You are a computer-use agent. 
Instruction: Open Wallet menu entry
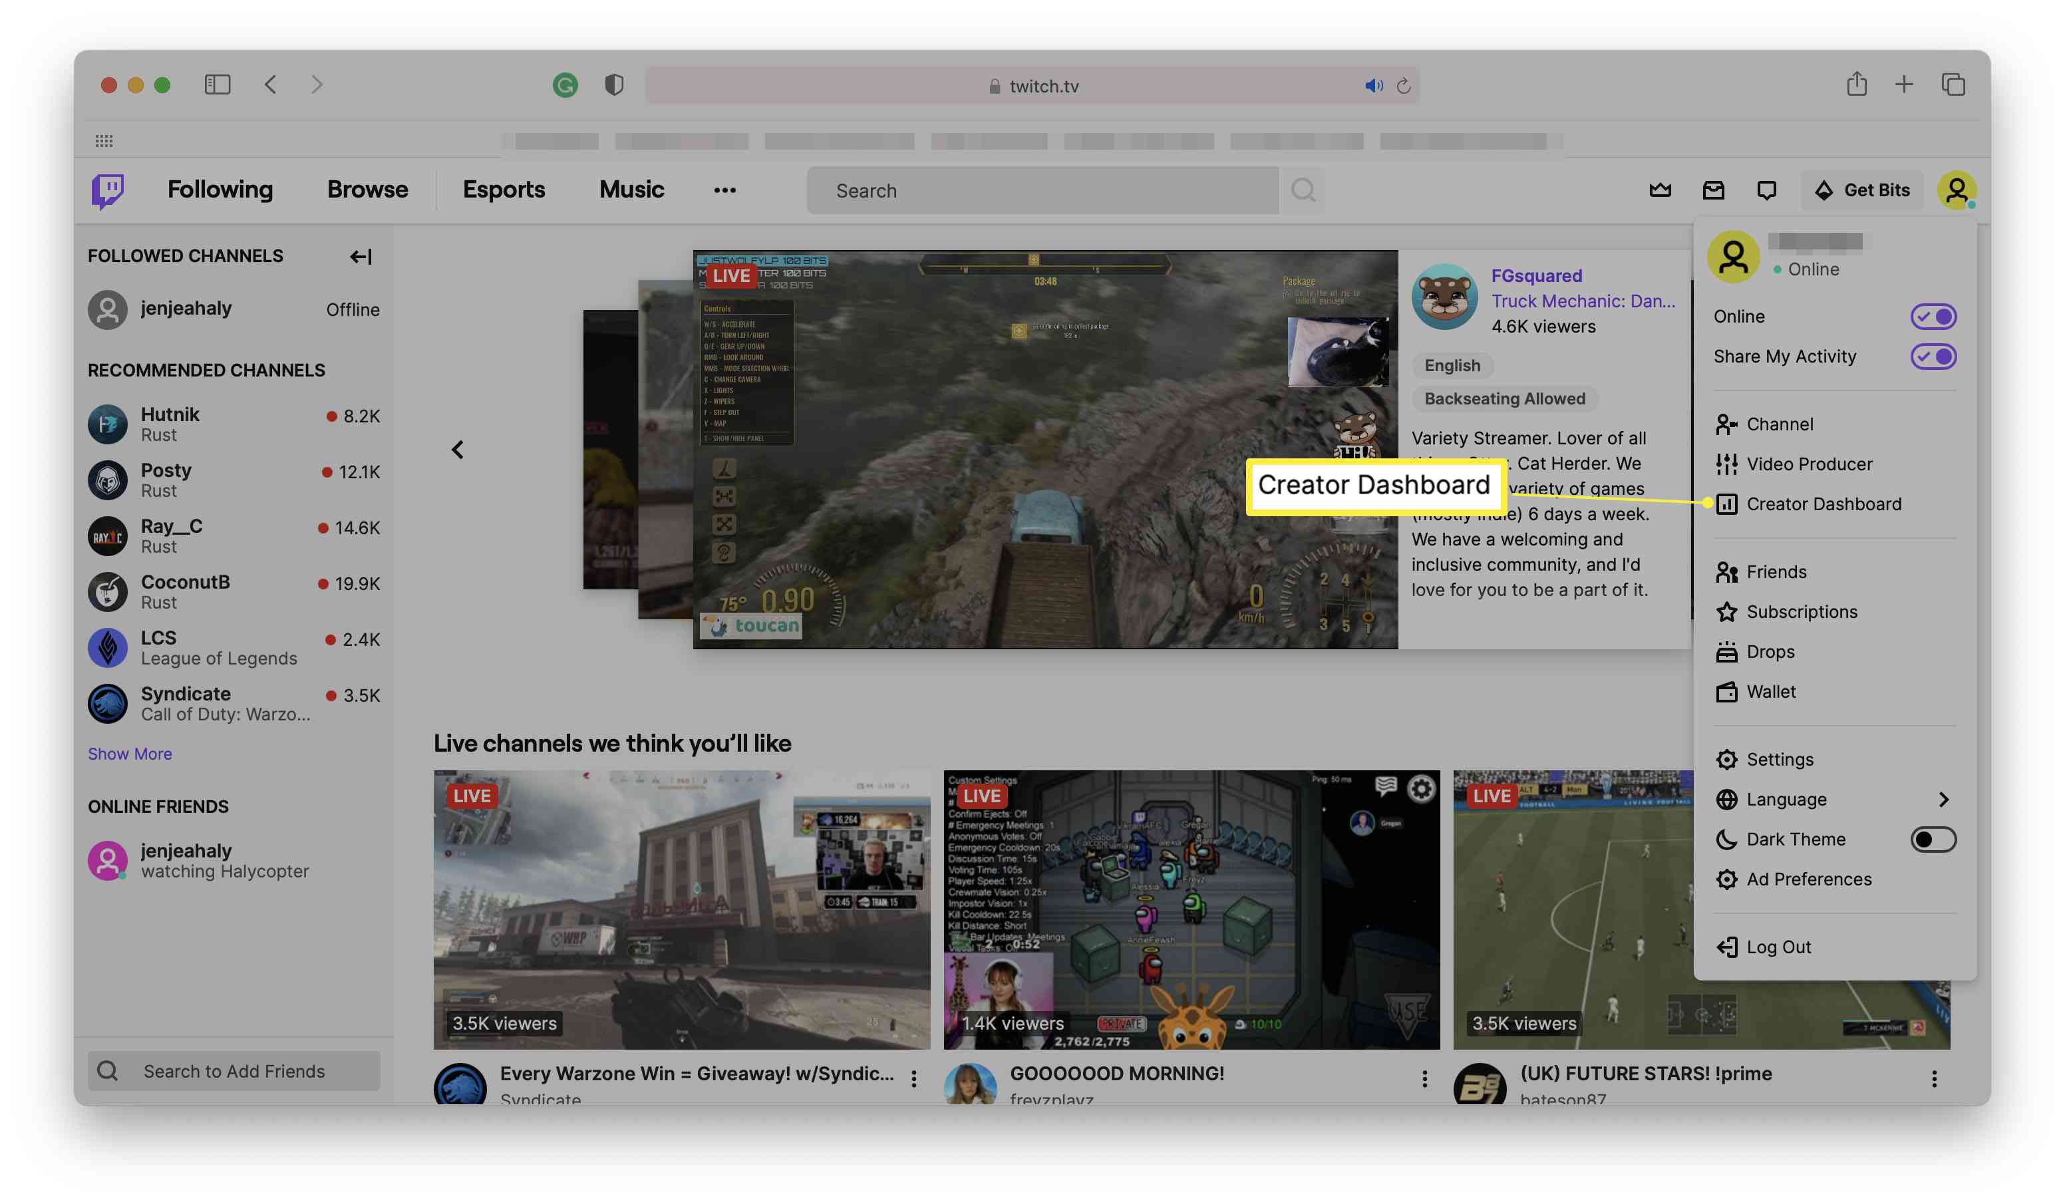point(1834,692)
